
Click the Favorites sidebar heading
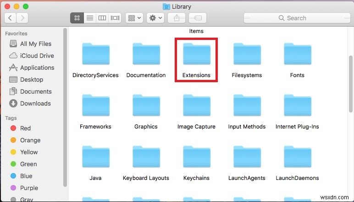point(16,34)
